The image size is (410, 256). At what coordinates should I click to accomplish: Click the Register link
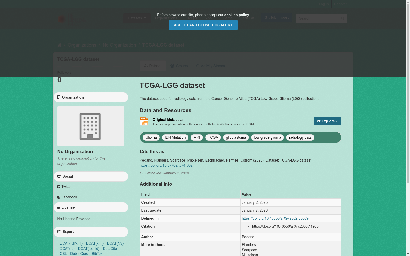tap(340, 4)
